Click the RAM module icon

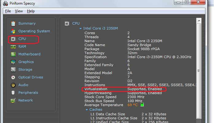tap(13, 47)
